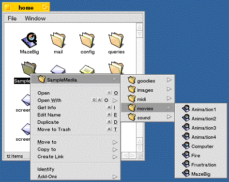
Task: Open the Move to submenu arrow
Action: click(x=115, y=142)
